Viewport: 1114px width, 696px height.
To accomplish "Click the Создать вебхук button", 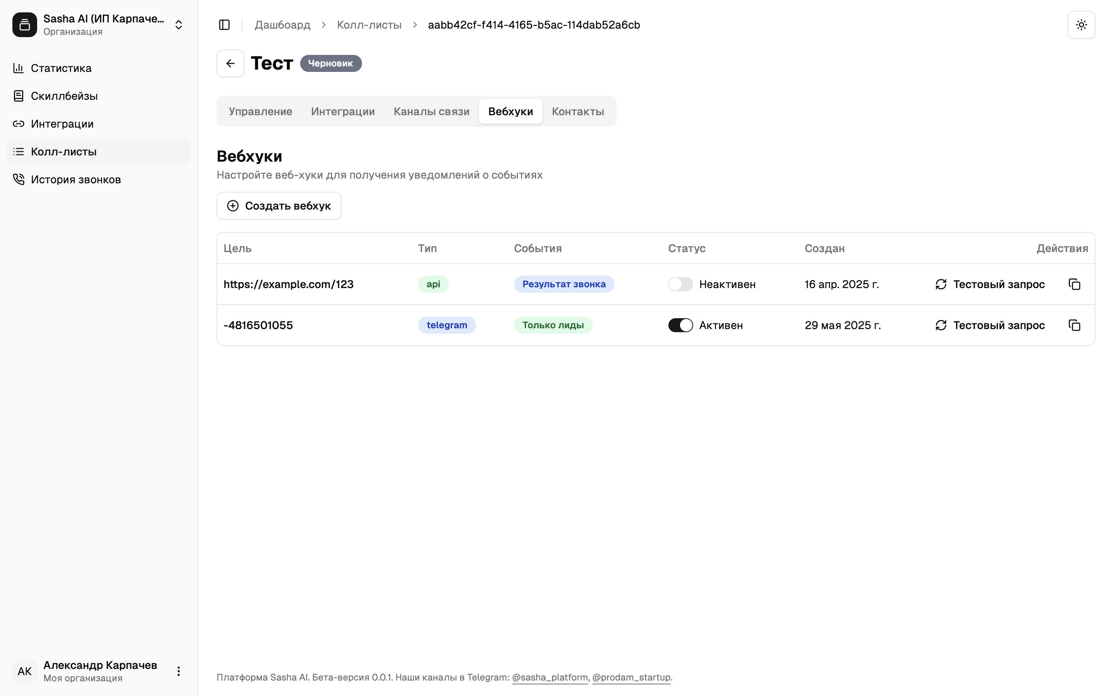I will [279, 206].
